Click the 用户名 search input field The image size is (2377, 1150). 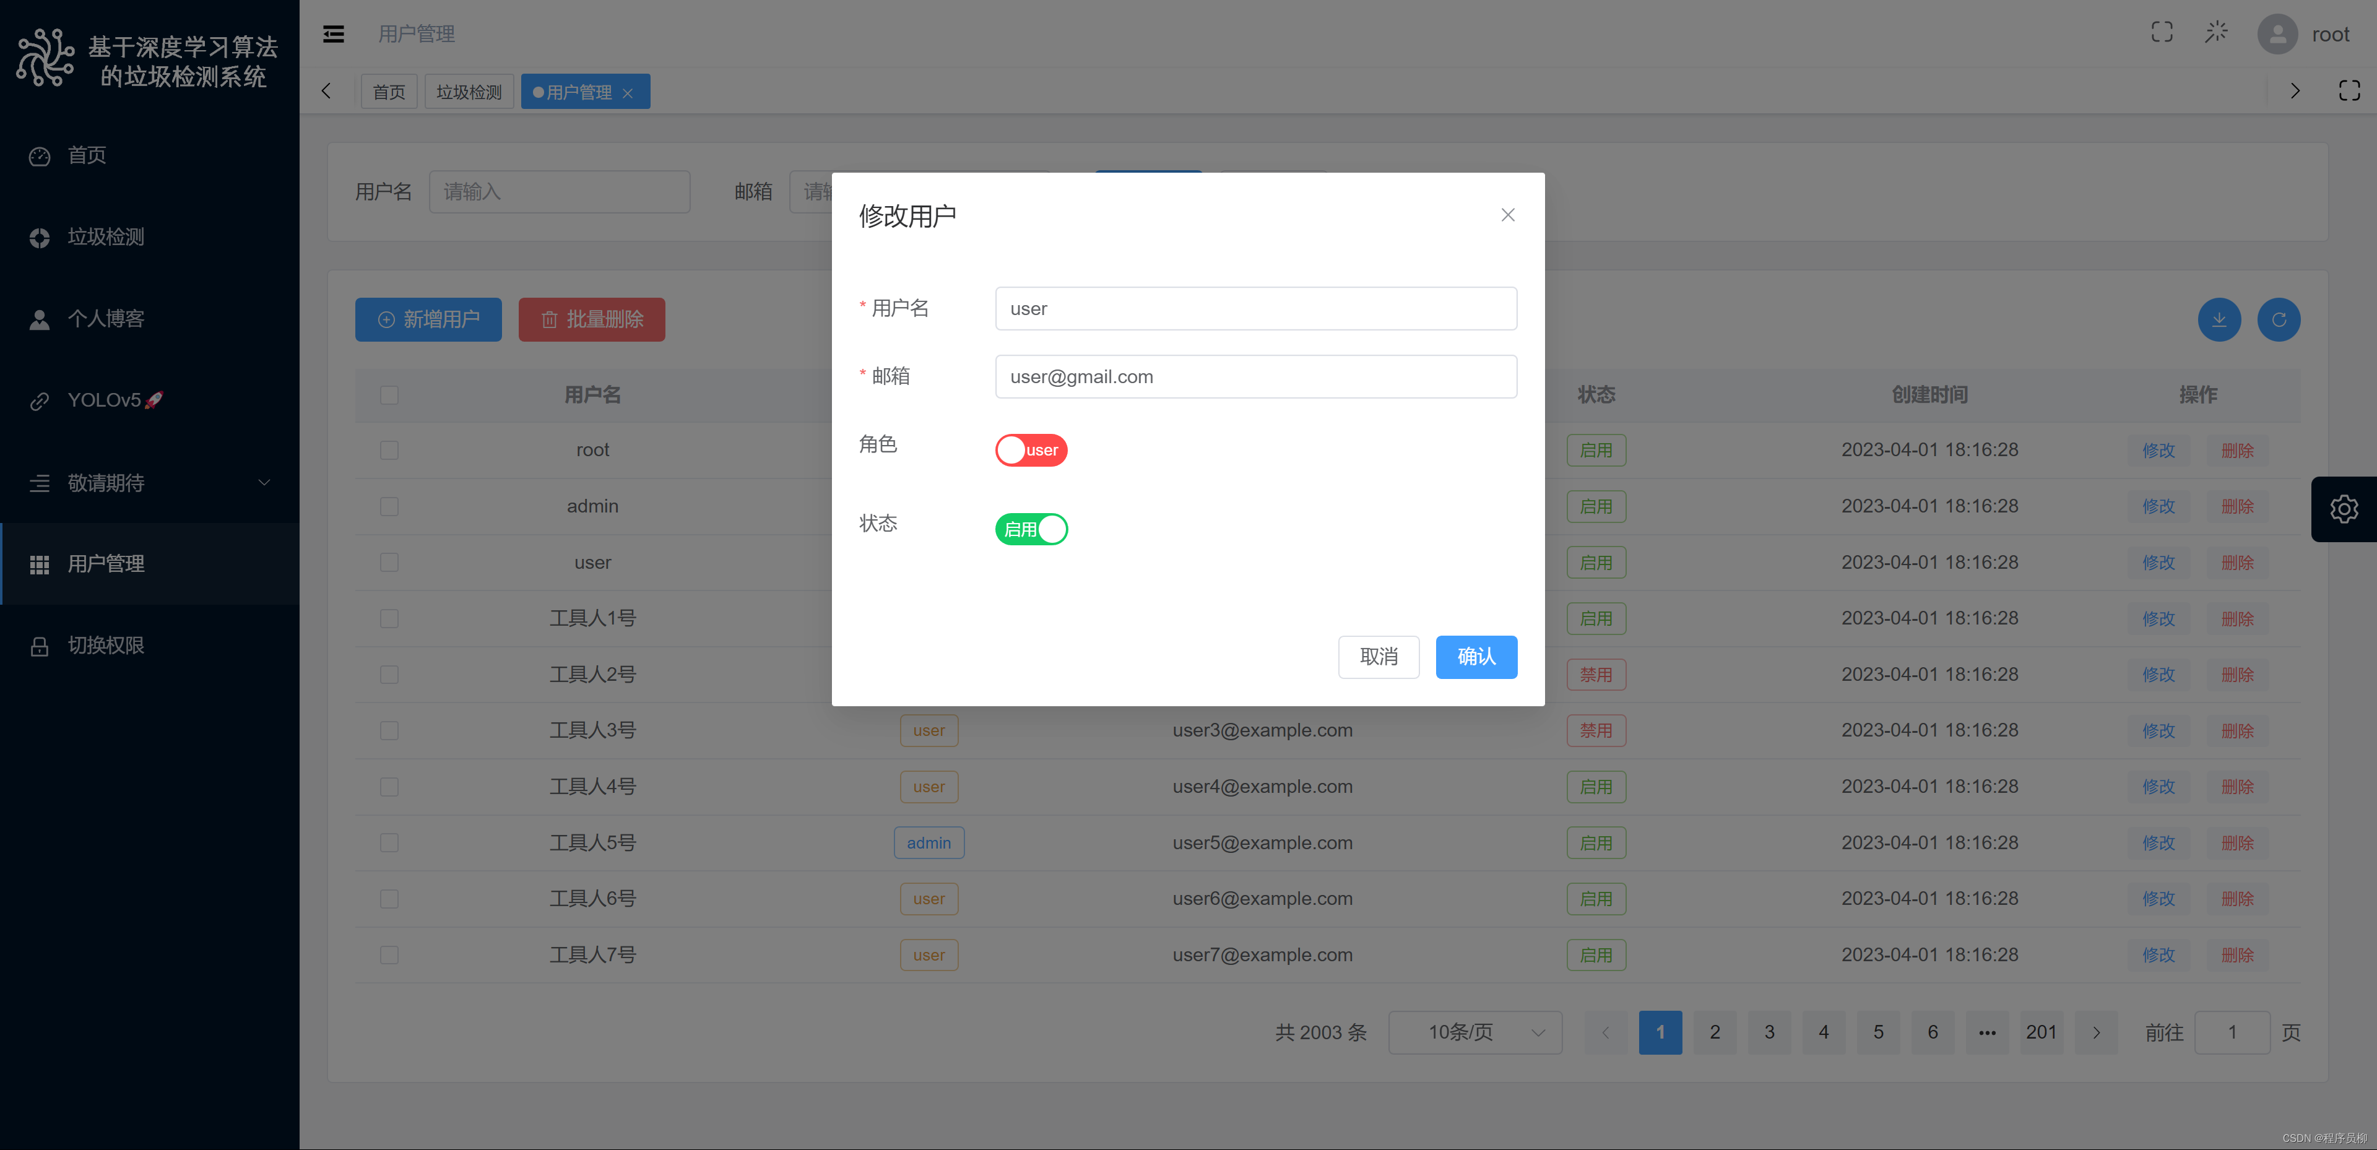(559, 192)
